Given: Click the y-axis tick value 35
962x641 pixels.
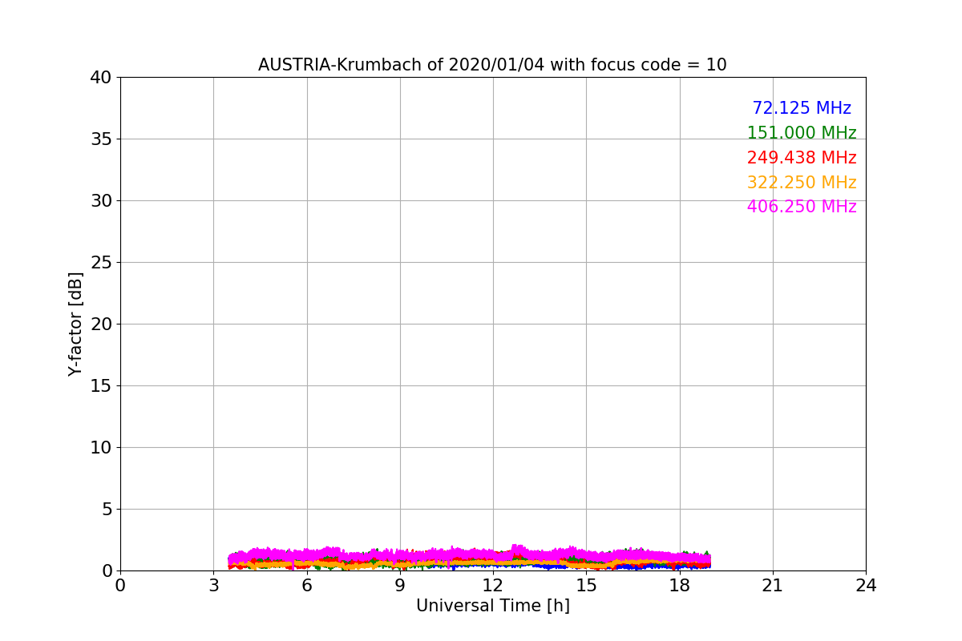Looking at the screenshot, I should (101, 139).
